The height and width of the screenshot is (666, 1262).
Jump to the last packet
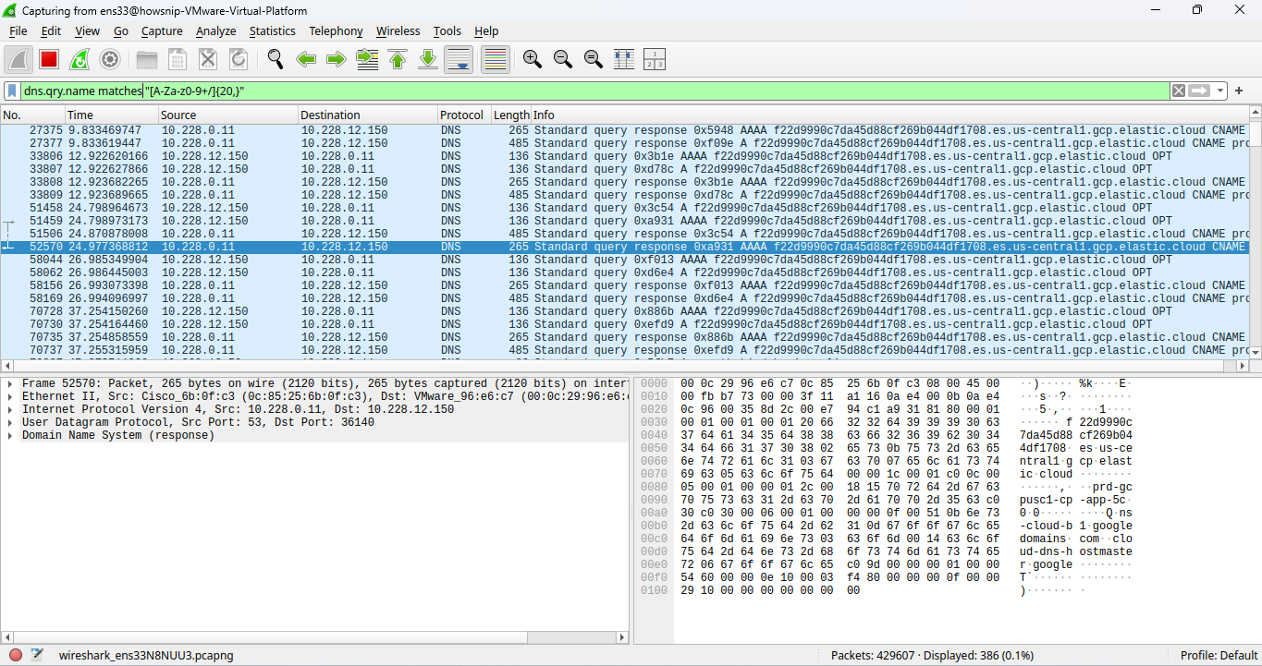coord(428,59)
